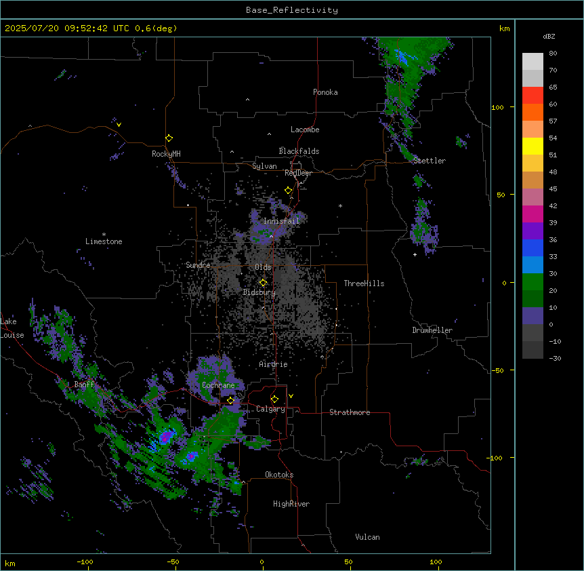
Task: Click the -50 tick on the right axis
Action: coord(497,370)
